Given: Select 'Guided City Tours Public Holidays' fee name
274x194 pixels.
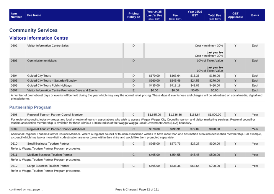Looking at the screenshot, I should tap(49, 85).
